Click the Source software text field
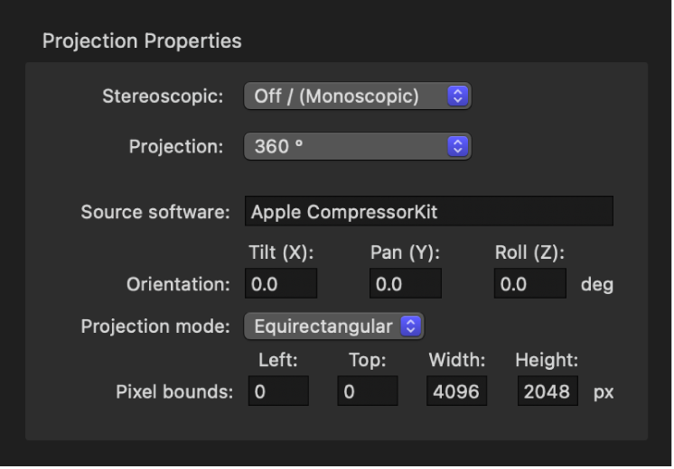Screen dimensions: 674x469 428,212
